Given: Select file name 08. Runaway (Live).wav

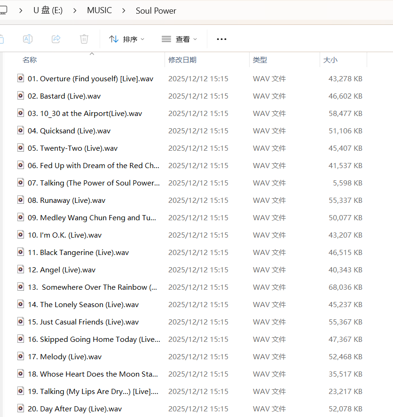Looking at the screenshot, I should coord(67,200).
